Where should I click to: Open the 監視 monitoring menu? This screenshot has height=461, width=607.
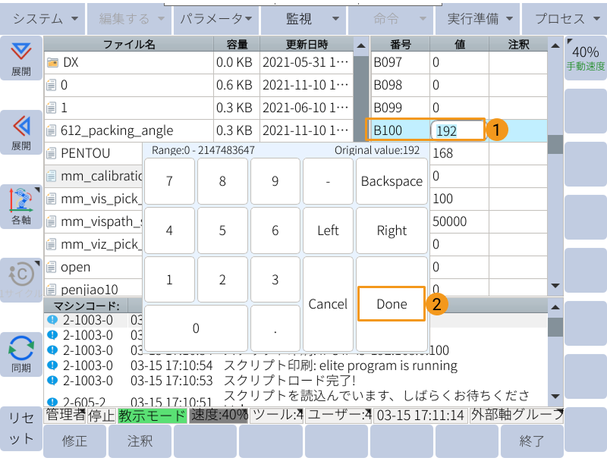tap(303, 18)
